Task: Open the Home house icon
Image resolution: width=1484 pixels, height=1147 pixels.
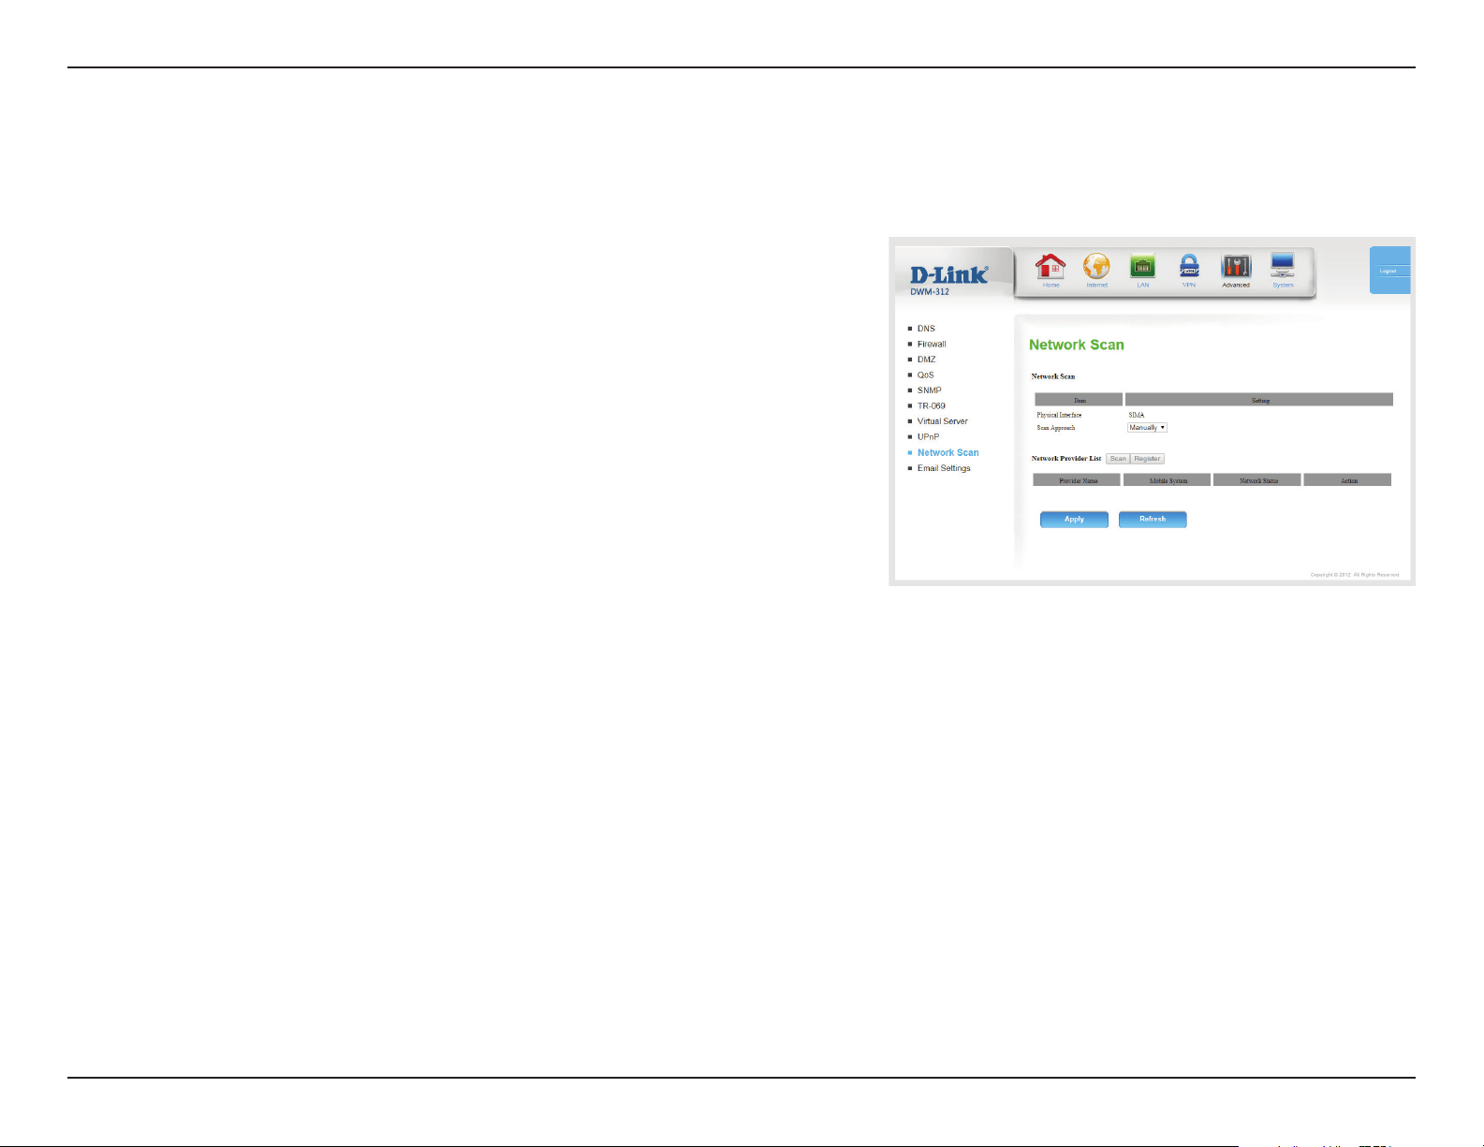Action: pos(1051,269)
